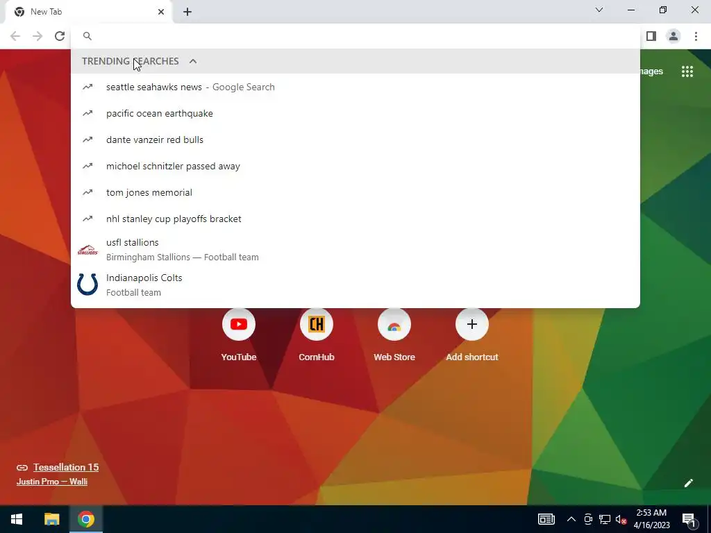This screenshot has width=711, height=533.
Task: Open the Tessellation 15 wallpaper link
Action: click(x=66, y=467)
